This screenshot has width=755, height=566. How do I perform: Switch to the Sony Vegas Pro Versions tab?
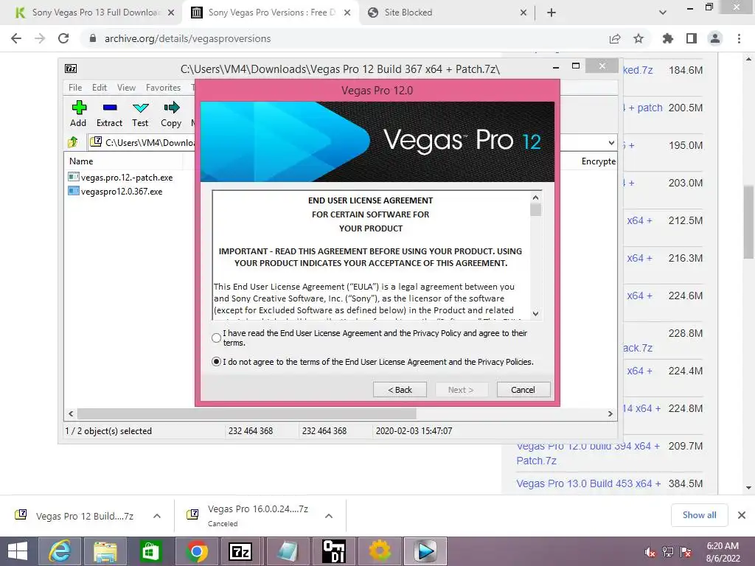(x=271, y=13)
